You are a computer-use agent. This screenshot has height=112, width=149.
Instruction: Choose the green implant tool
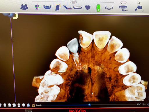[98, 8]
